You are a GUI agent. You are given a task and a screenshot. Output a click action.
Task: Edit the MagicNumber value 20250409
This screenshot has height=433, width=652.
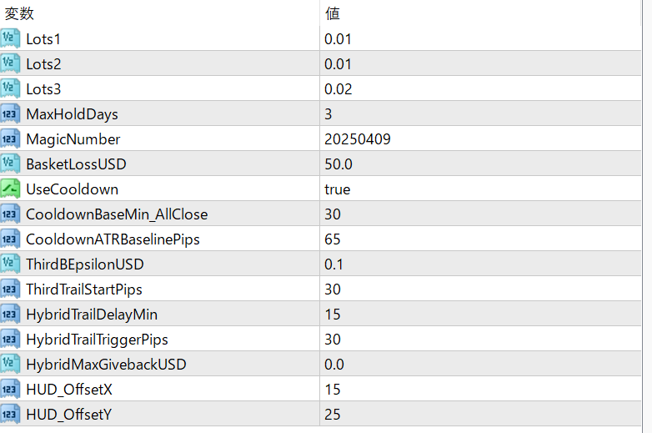tap(358, 139)
